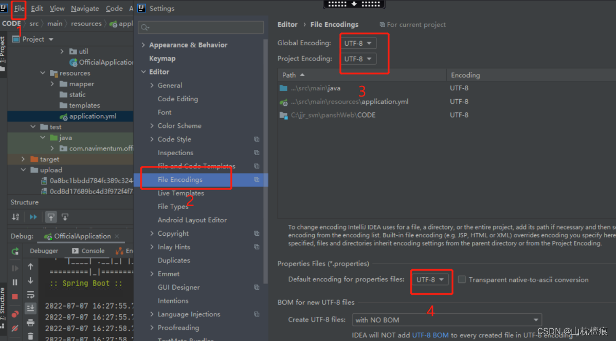Image resolution: width=616 pixels, height=341 pixels.
Task: Open the File menu
Action: (19, 8)
